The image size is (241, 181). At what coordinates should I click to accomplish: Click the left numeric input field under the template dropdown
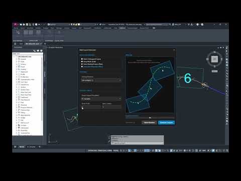(x=91, y=107)
